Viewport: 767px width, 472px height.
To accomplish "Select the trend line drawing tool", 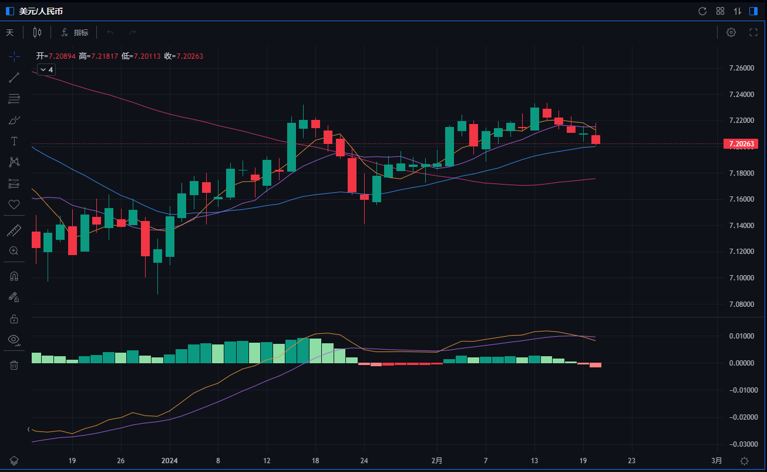I will [x=14, y=78].
